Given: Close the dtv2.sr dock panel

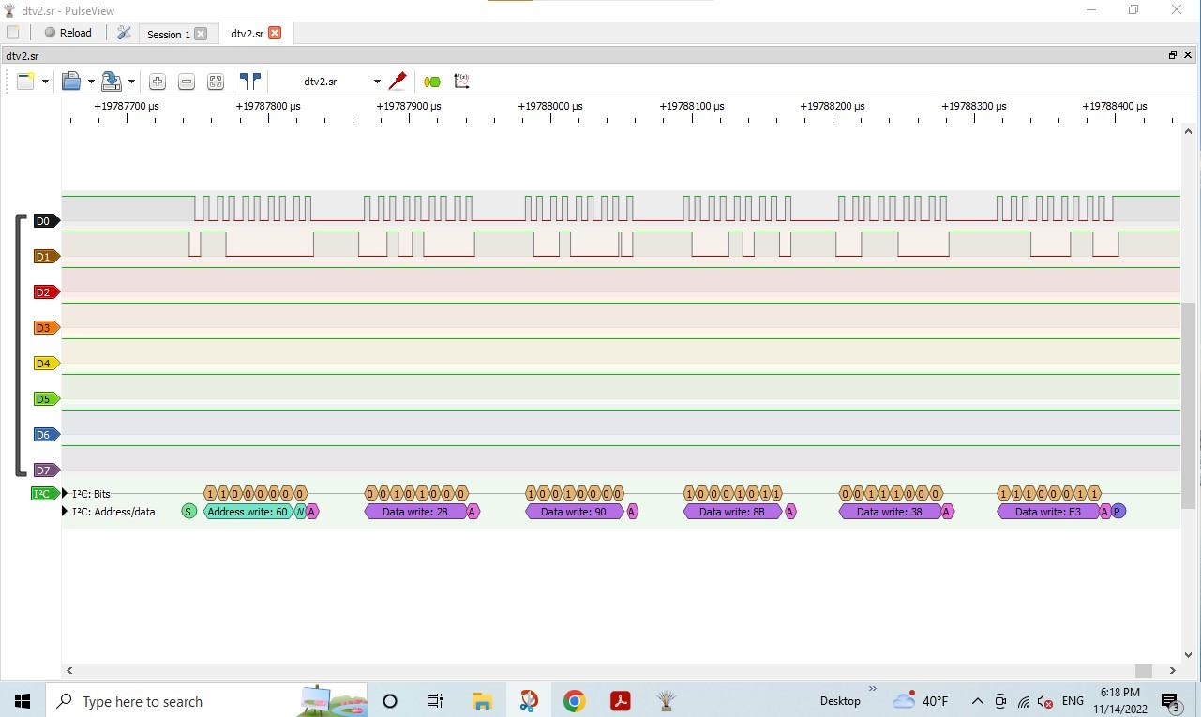Looking at the screenshot, I should [1188, 55].
